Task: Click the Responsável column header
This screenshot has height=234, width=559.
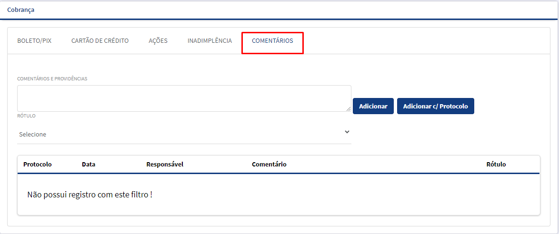Action: point(165,164)
